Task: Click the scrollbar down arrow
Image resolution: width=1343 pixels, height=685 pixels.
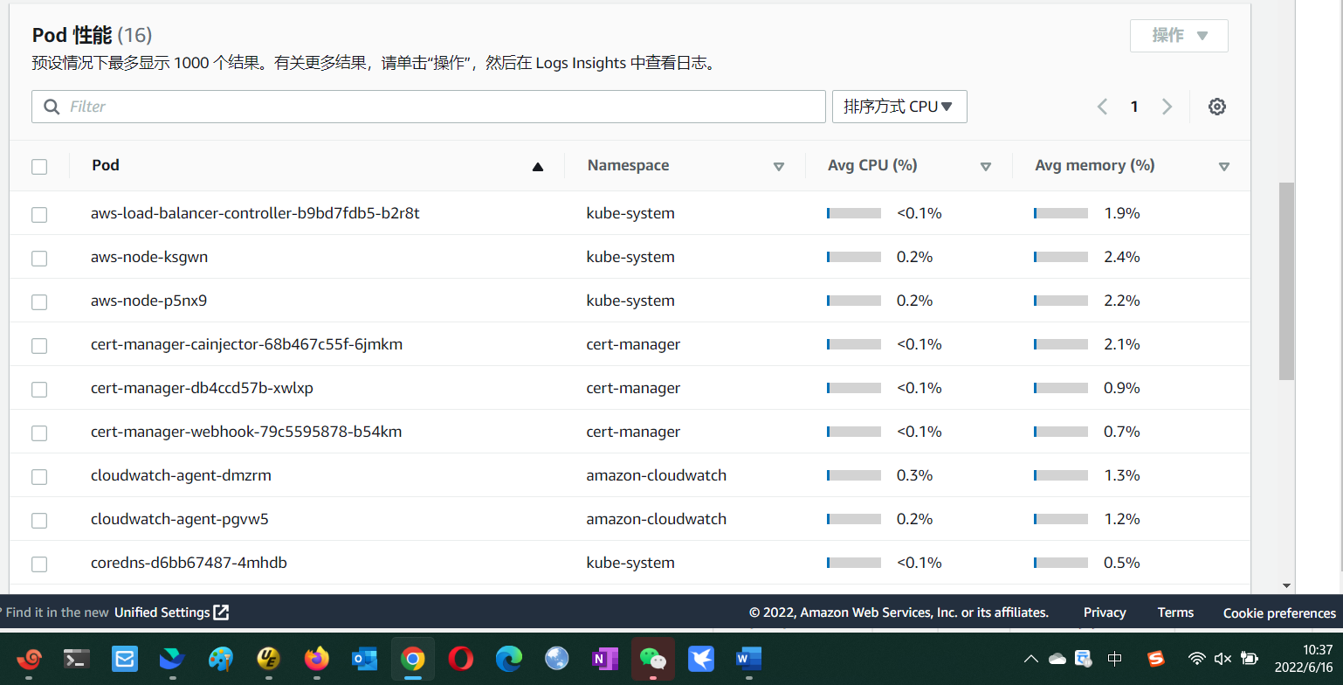Action: pyautogui.click(x=1287, y=585)
